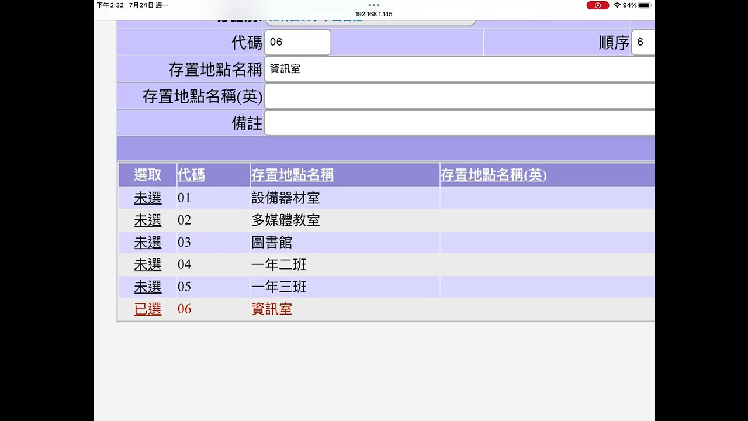Click the red 已選 link for row 06
Viewport: 748px width, 421px height.
tap(147, 309)
